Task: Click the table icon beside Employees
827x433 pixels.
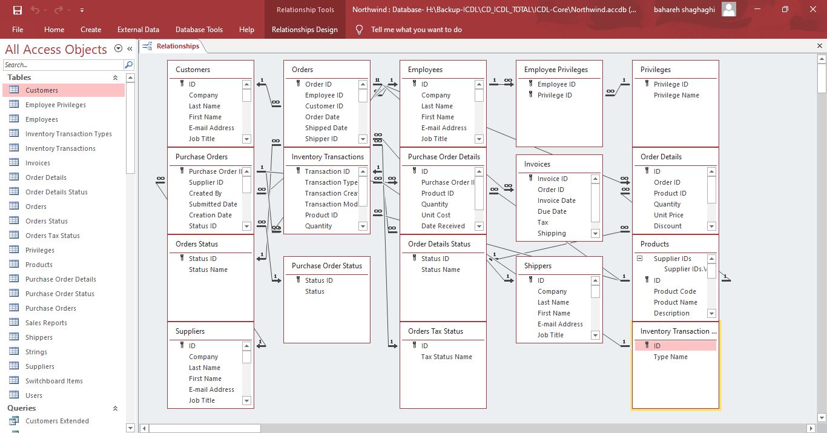Action: pos(14,119)
